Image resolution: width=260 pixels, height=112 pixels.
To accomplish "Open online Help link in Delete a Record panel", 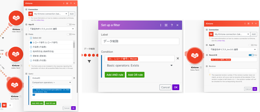I will 221,41.
